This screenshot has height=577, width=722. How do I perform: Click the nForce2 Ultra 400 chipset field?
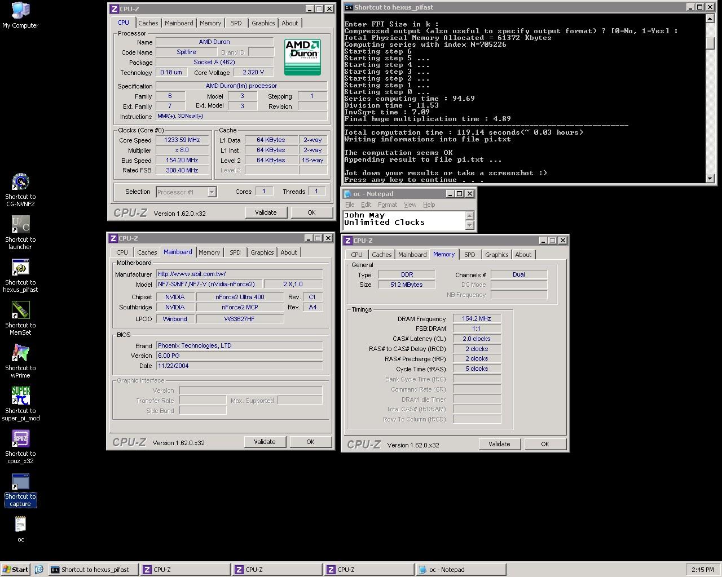pos(240,297)
